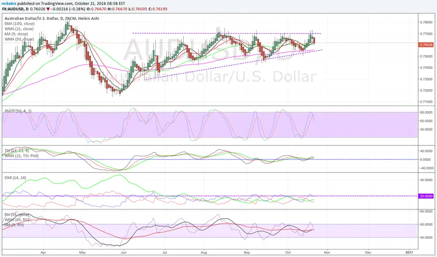Click the Jun label on time axis
The width and height of the screenshot is (437, 257).
[x=123, y=252]
